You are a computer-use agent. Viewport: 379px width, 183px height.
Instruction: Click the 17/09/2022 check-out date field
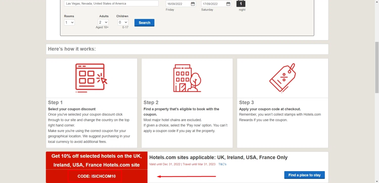pyautogui.click(x=216, y=4)
